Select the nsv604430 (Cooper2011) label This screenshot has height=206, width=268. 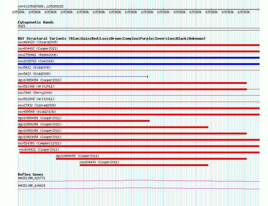coord(99,162)
